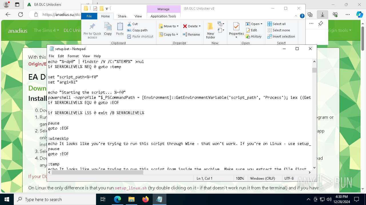Open the Copy to dropdown

point(168,34)
